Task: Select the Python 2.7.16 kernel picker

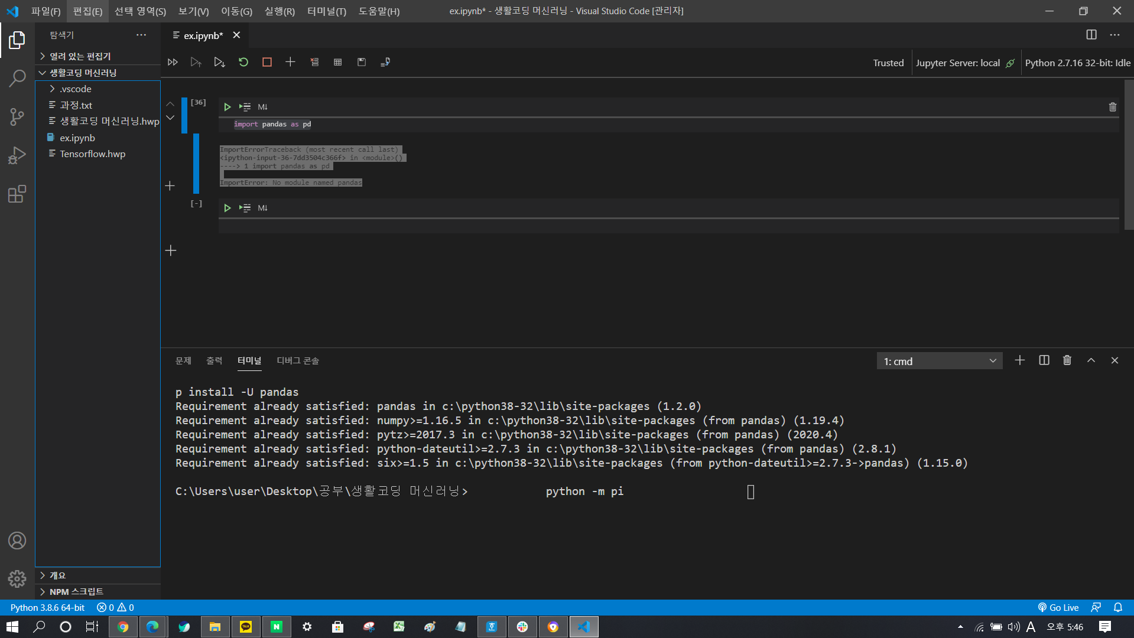Action: pyautogui.click(x=1077, y=63)
